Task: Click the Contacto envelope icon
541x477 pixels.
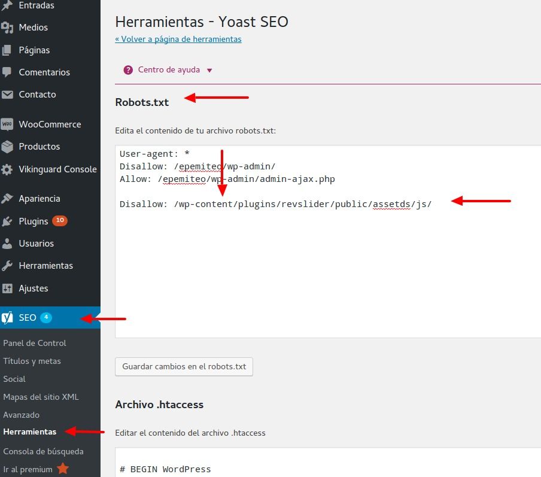Action: click(x=7, y=94)
